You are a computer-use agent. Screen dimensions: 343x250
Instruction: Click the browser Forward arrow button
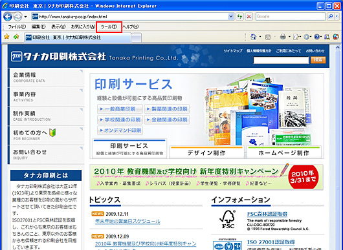click(17, 17)
